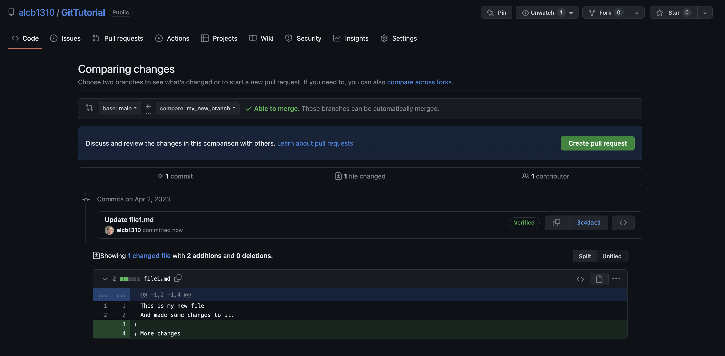This screenshot has height=356, width=725.
Task: Click the swap branches compare icon
Action: [89, 108]
